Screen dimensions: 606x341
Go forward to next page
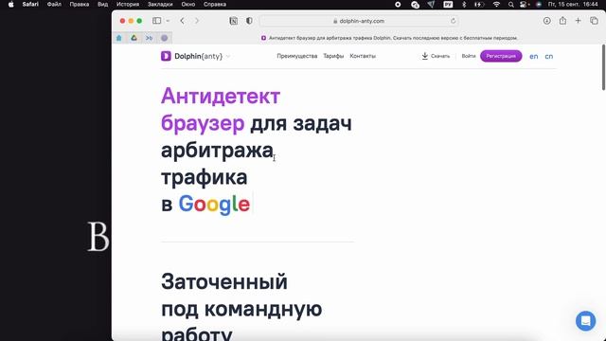pyautogui.click(x=197, y=21)
